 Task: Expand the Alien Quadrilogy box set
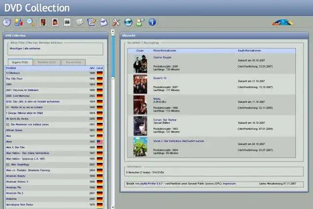pyautogui.click(x=7, y=165)
